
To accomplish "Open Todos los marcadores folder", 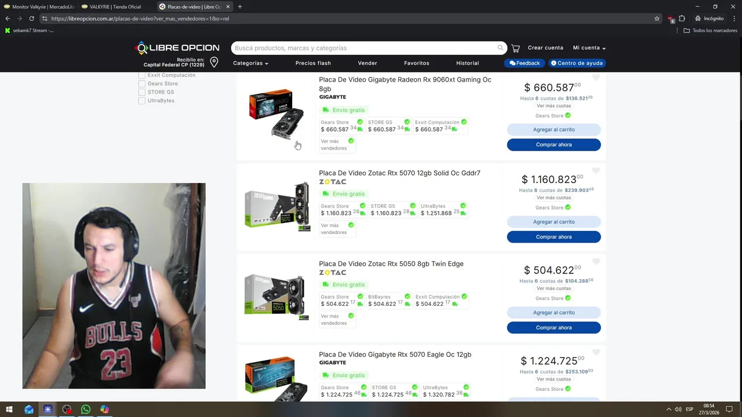I will (x=710, y=30).
